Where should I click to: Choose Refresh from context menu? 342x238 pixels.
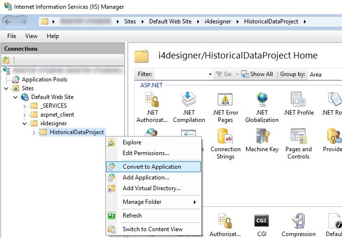coord(153,216)
